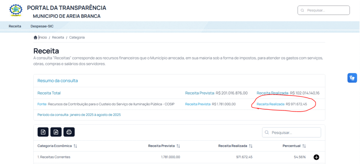The width and height of the screenshot is (360, 164).
Task: Focus the top Pesquisar search field
Action: coord(324,10)
